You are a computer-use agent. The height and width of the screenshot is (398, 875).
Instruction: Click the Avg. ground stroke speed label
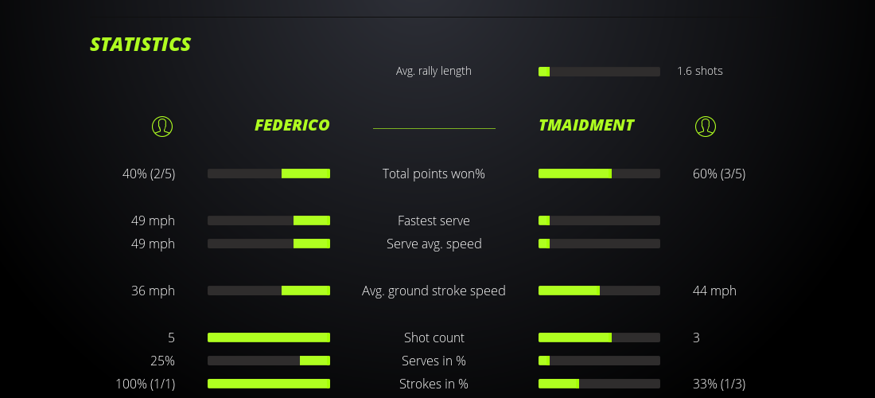coord(434,291)
